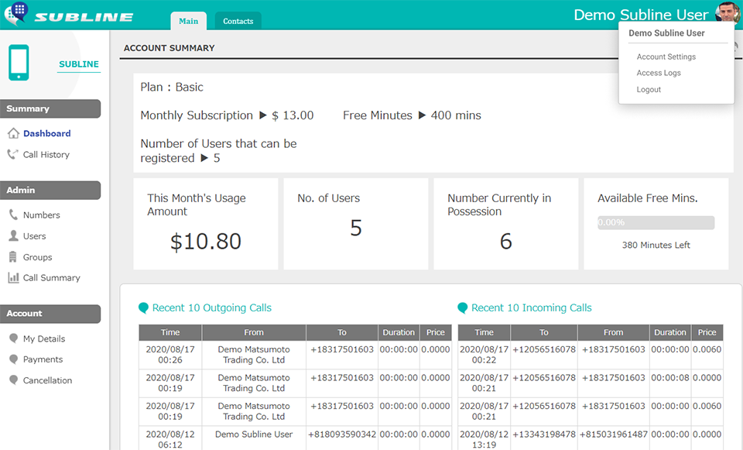The image size is (743, 450).
Task: Open Account Settings from user menu
Action: click(666, 57)
